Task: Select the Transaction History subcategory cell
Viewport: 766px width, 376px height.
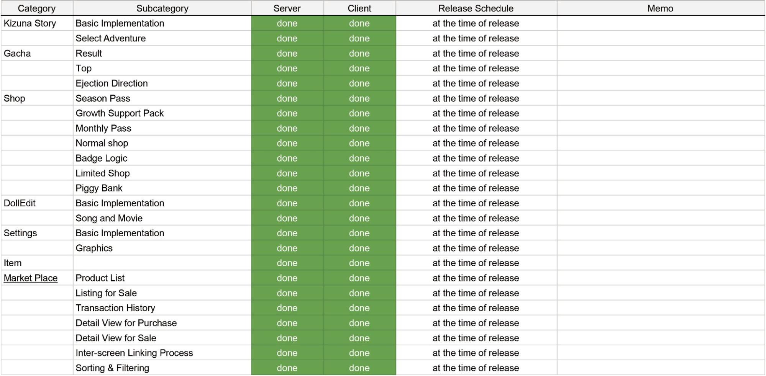Action: coord(162,308)
